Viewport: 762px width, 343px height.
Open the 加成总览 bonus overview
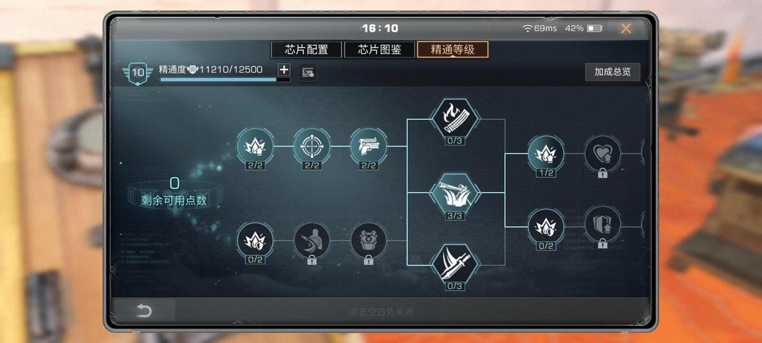(x=612, y=72)
